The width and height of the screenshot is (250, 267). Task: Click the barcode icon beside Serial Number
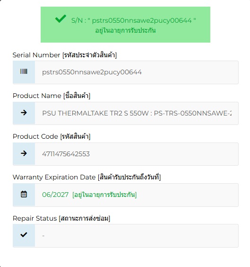tap(24, 71)
